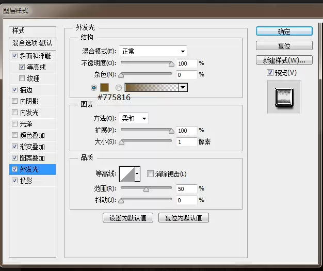323x271 pixels.
Task: Enable the 内发光 checkbox
Action: 14,113
